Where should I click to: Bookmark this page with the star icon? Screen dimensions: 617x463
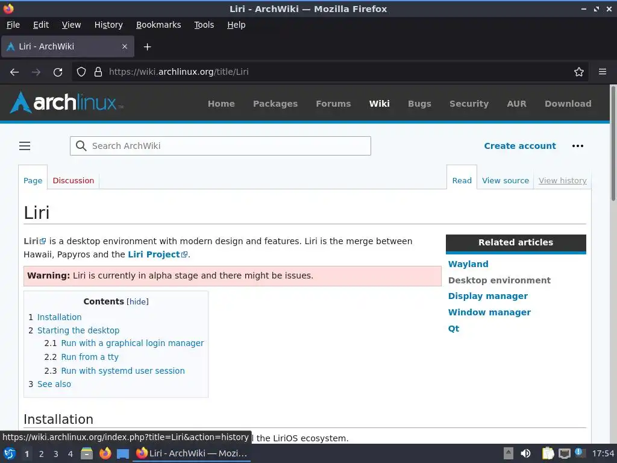pyautogui.click(x=579, y=72)
